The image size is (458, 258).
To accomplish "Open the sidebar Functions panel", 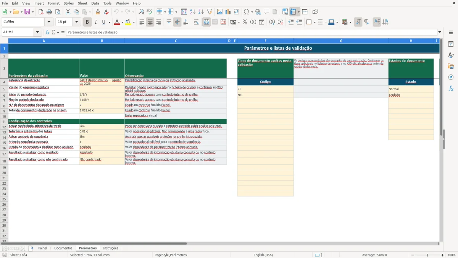I will 451,88.
